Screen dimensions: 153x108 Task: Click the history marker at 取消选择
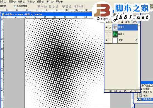(138, 99)
